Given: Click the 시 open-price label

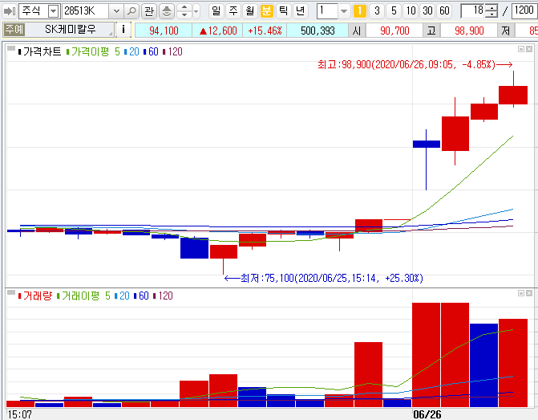Looking at the screenshot, I should coord(357,31).
